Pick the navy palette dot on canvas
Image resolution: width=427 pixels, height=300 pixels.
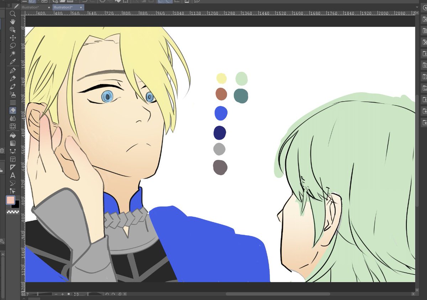pyautogui.click(x=220, y=133)
